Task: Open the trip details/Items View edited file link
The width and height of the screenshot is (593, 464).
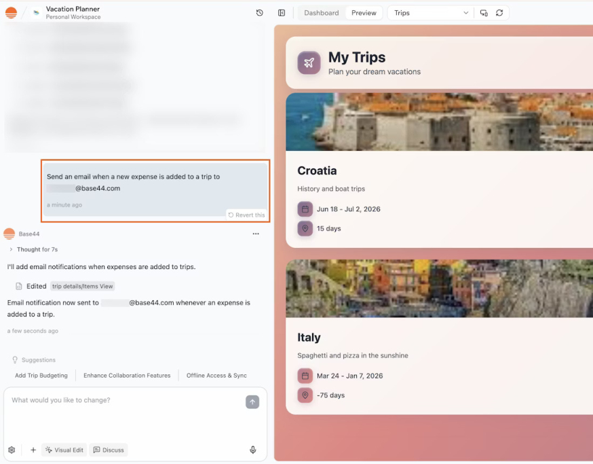Action: click(x=82, y=286)
